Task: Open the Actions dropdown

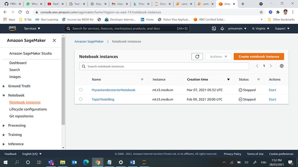Action: pyautogui.click(x=218, y=57)
